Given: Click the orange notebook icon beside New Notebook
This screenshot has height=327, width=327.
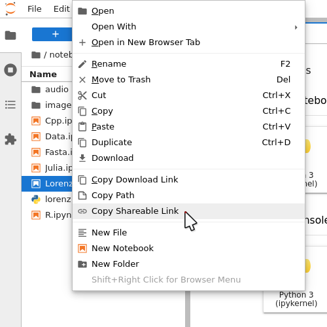Looking at the screenshot, I should (82, 249).
